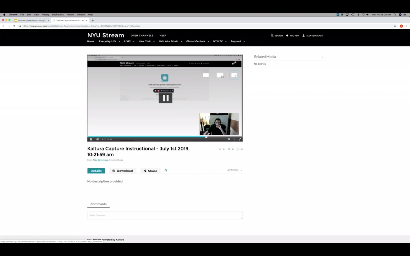The height and width of the screenshot is (256, 410).
Task: Open the HELP link in site header
Action: 163,36
